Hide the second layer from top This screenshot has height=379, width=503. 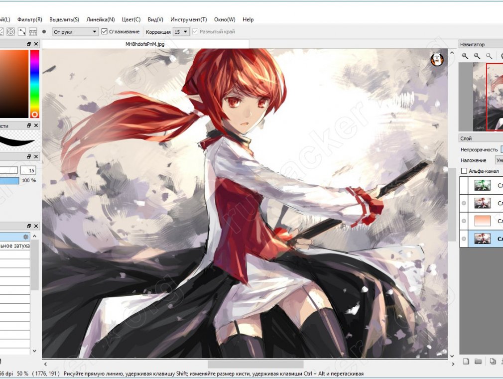pos(464,203)
